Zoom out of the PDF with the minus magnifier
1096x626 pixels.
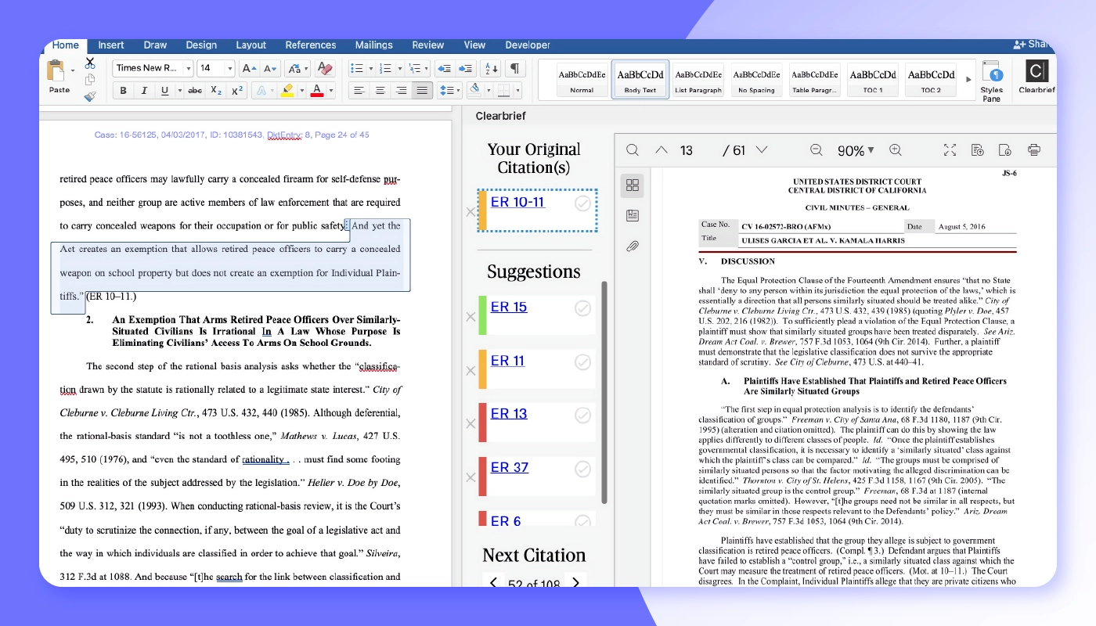(x=816, y=149)
